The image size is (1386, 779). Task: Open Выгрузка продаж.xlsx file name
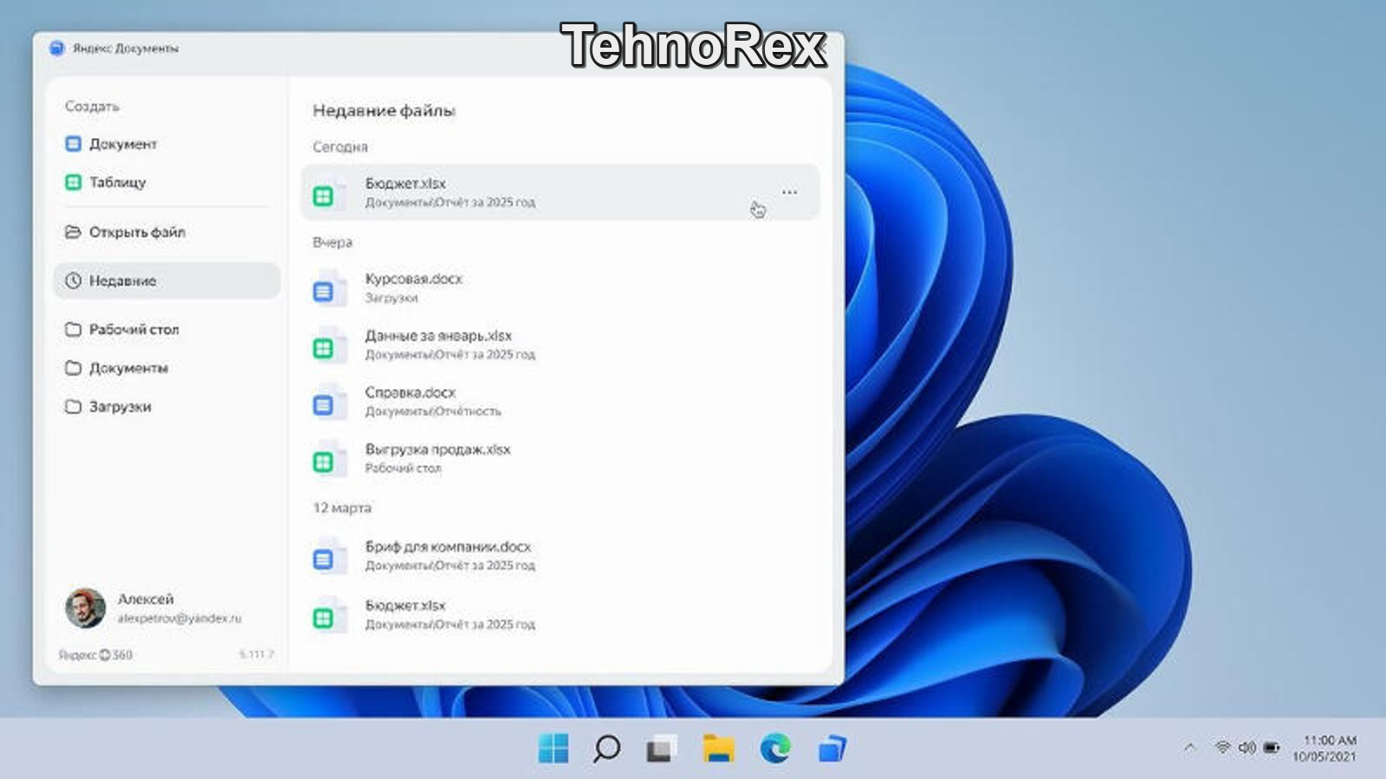(x=437, y=449)
